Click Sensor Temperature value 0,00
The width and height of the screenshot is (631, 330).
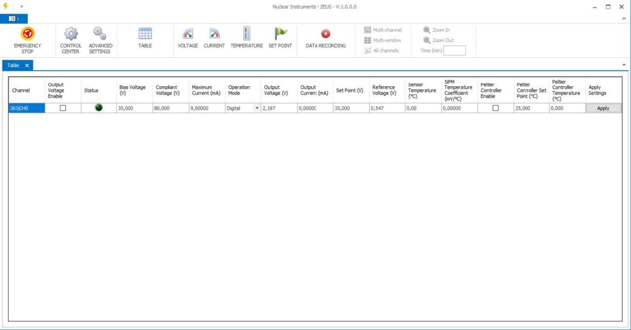(x=423, y=108)
